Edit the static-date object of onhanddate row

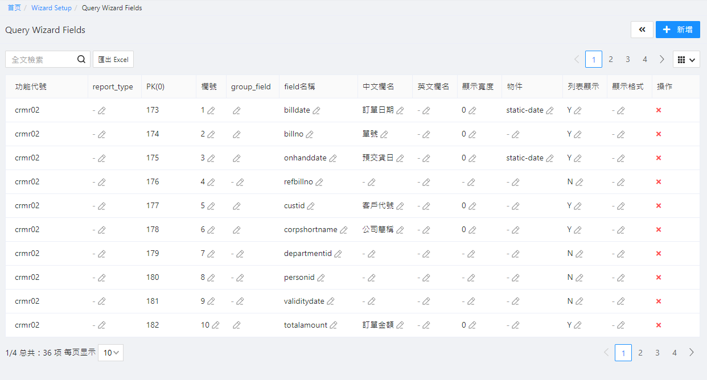click(x=550, y=158)
